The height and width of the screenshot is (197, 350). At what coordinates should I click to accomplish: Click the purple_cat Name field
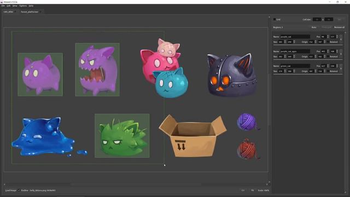click(x=295, y=37)
